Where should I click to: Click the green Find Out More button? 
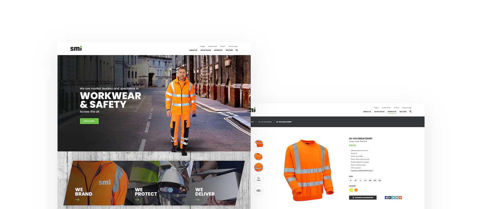pos(89,121)
